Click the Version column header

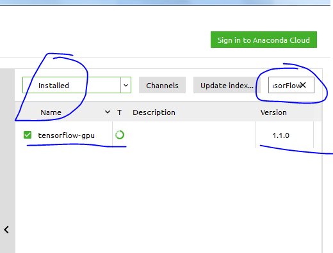(273, 112)
